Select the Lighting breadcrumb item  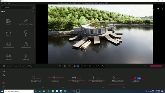pyautogui.click(x=30, y=66)
